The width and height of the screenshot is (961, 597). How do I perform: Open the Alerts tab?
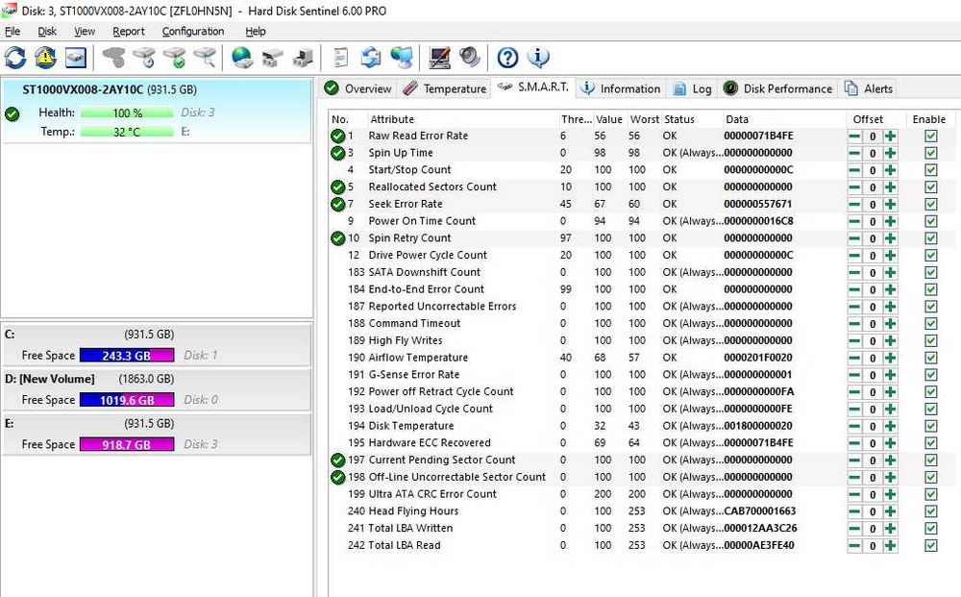coord(869,88)
